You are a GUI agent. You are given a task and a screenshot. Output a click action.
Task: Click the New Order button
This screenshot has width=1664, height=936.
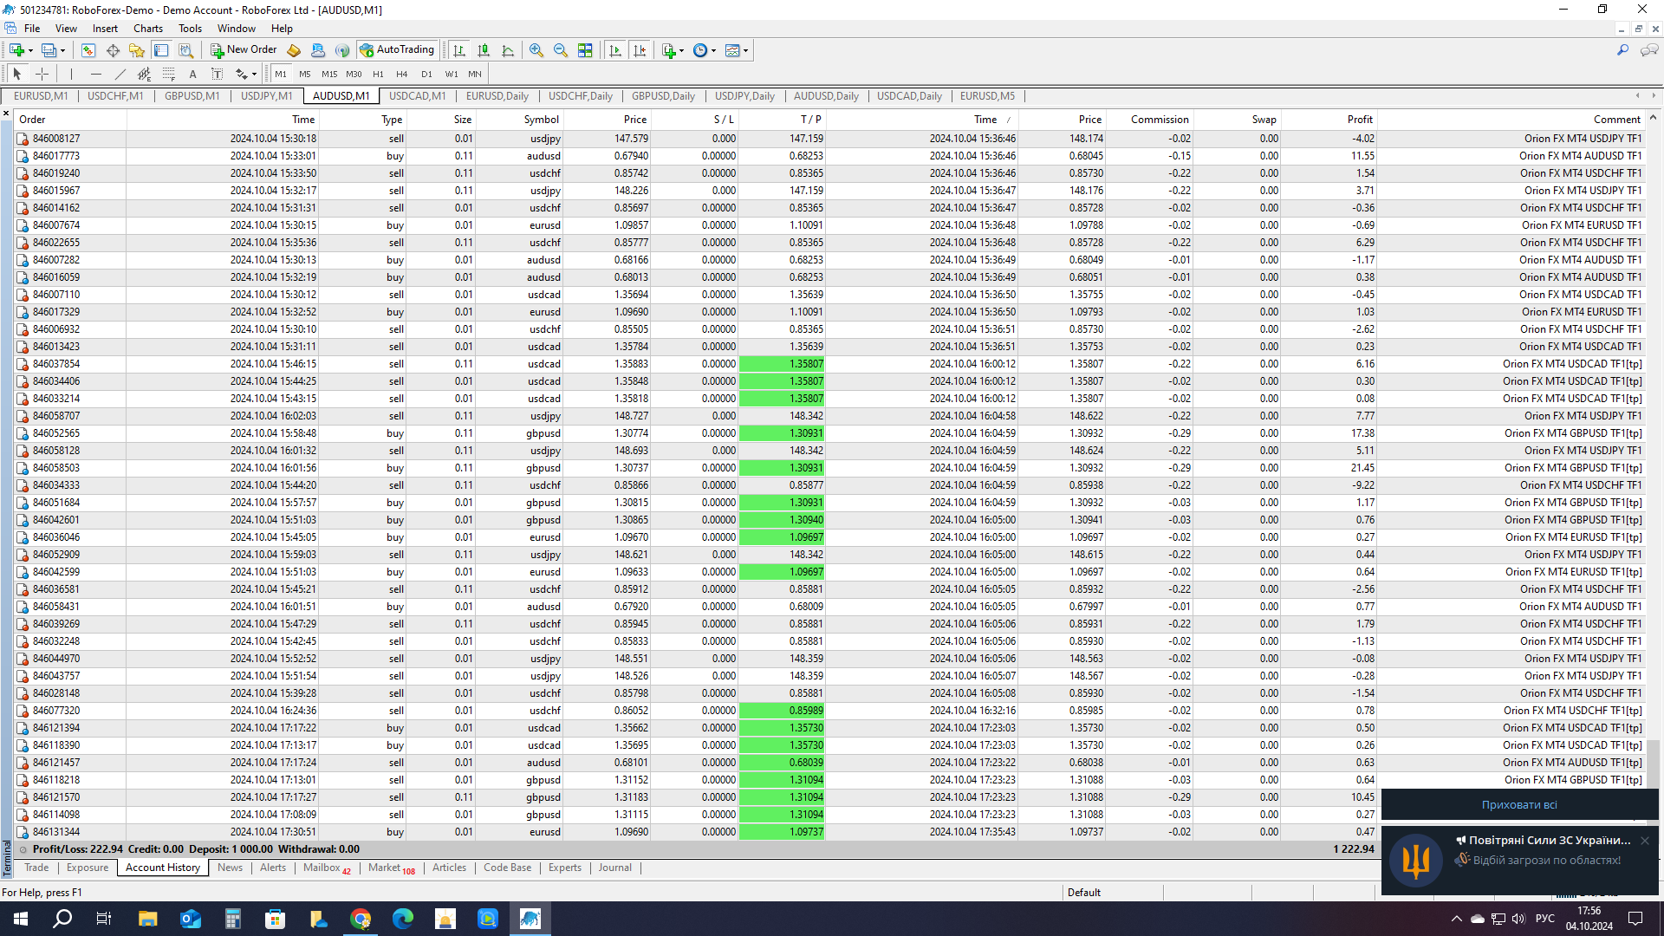[x=244, y=50]
